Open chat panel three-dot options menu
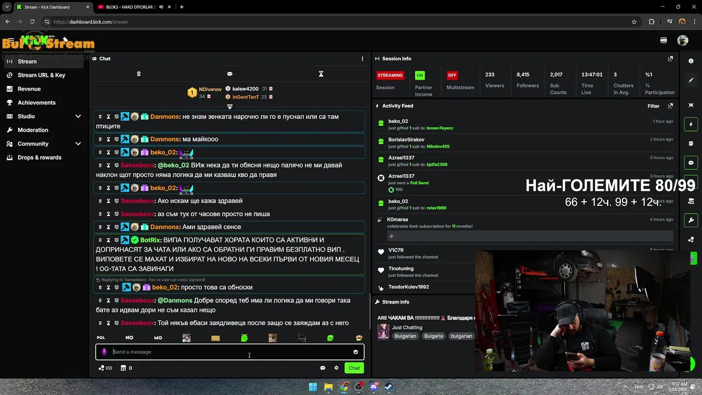Image resolution: width=702 pixels, height=395 pixels. tap(362, 59)
